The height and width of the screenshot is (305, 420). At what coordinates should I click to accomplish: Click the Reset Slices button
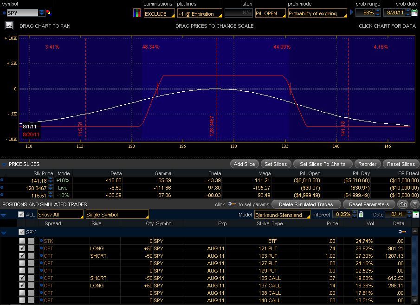click(x=401, y=164)
